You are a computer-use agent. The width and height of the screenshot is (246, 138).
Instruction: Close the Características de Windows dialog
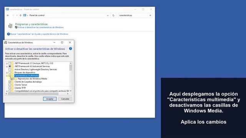click(x=70, y=43)
